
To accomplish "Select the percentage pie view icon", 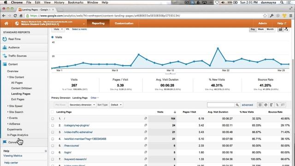I will (x=266, y=105).
